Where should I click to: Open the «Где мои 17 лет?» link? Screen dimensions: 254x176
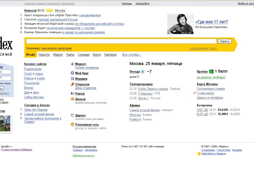[x=211, y=22]
